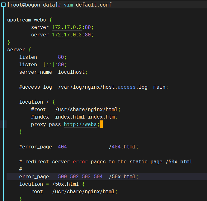Click the '[::]:80' listen value
This screenshot has height=201, width=207.
click(54, 65)
